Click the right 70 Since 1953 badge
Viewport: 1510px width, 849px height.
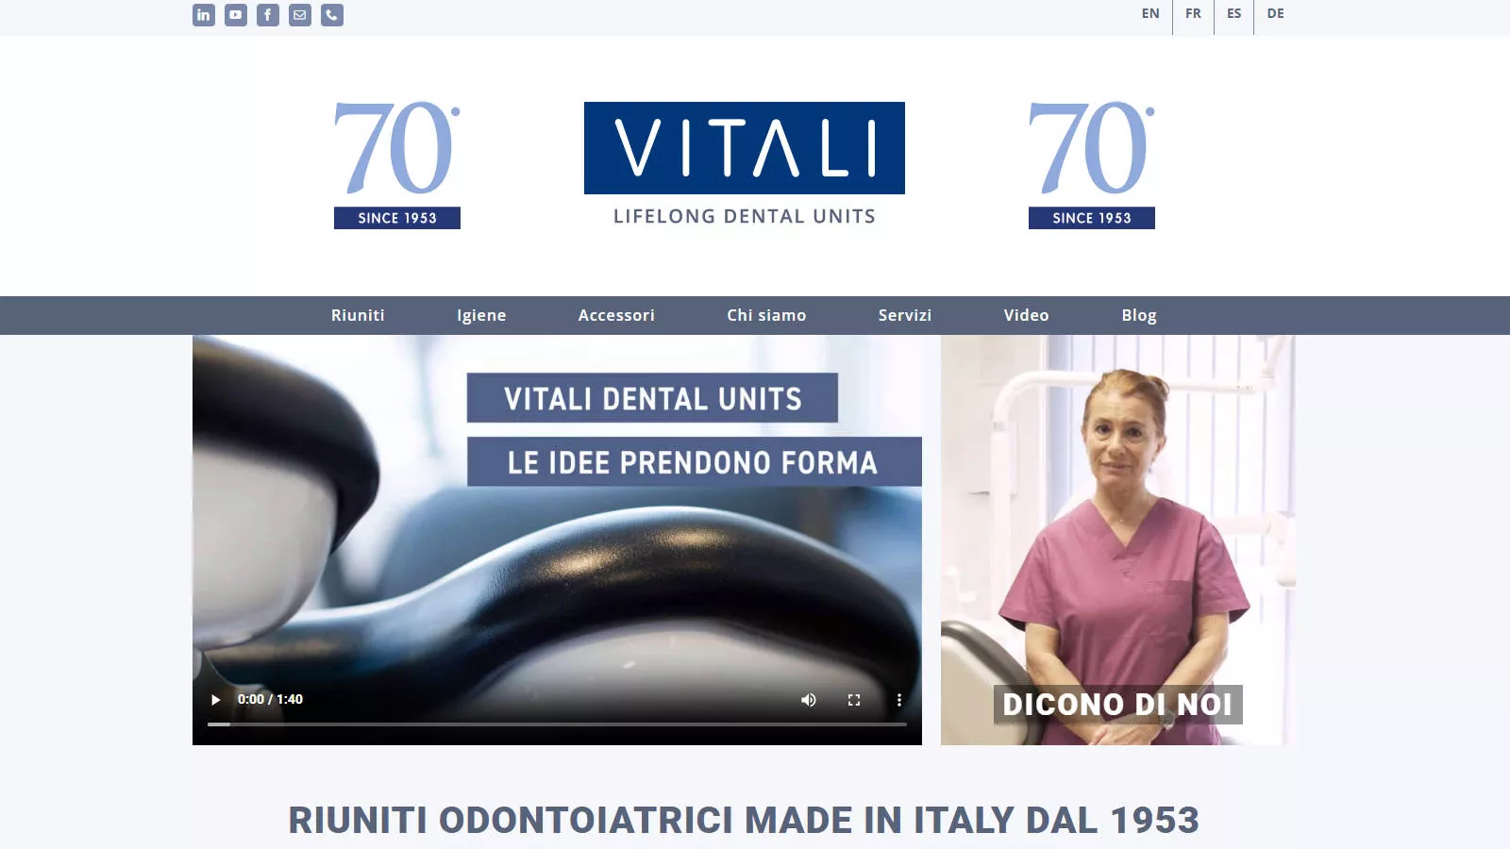coord(1092,164)
